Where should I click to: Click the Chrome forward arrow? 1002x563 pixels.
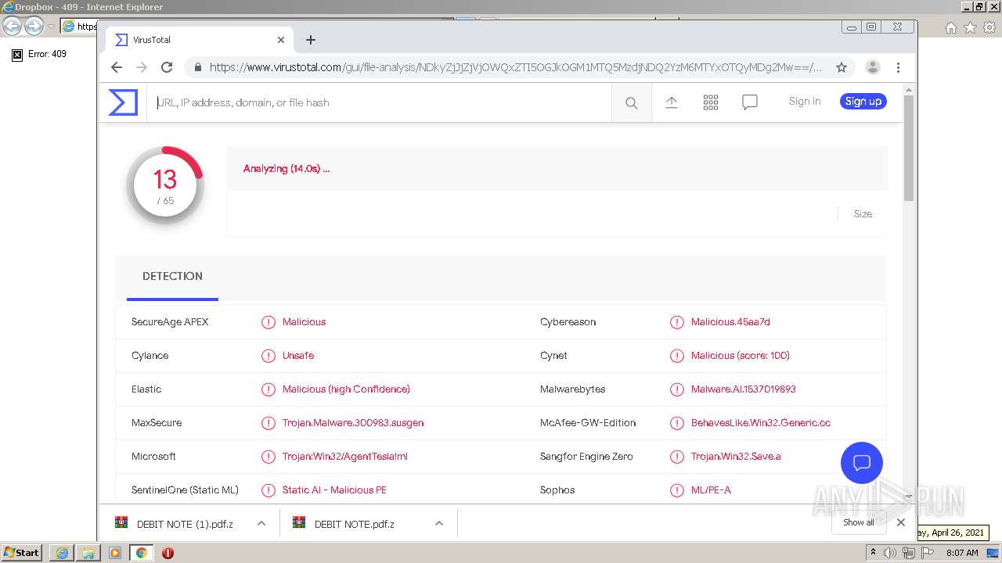(142, 67)
